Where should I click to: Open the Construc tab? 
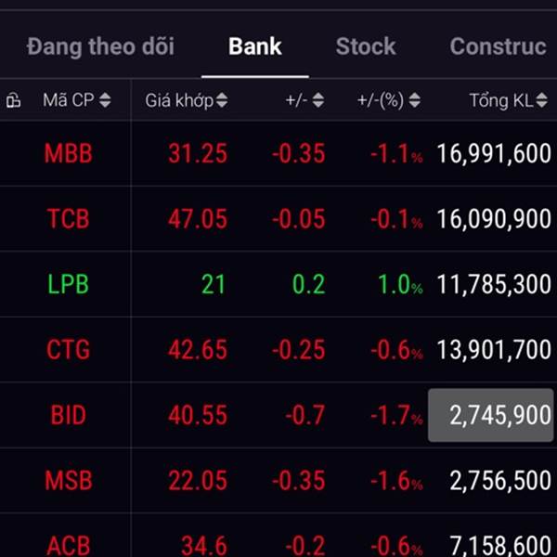tap(498, 46)
